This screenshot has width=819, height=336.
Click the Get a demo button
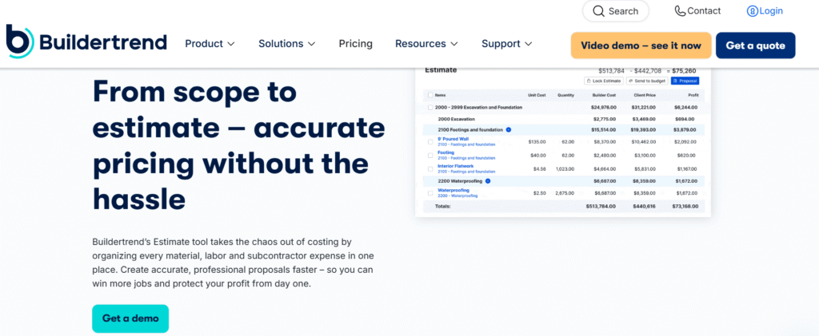(130, 318)
